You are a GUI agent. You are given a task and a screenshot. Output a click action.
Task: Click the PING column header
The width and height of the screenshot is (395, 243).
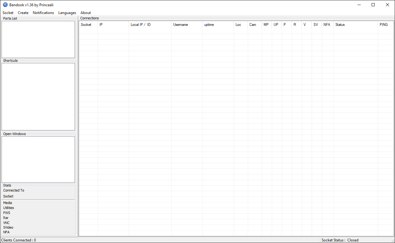click(x=385, y=25)
